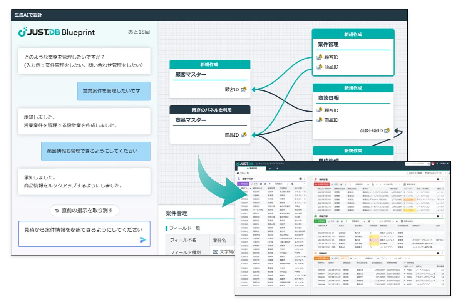The image size is (462, 308).
Task: Click the 商品ID key icon in 商品マスター panel
Action: (x=243, y=135)
